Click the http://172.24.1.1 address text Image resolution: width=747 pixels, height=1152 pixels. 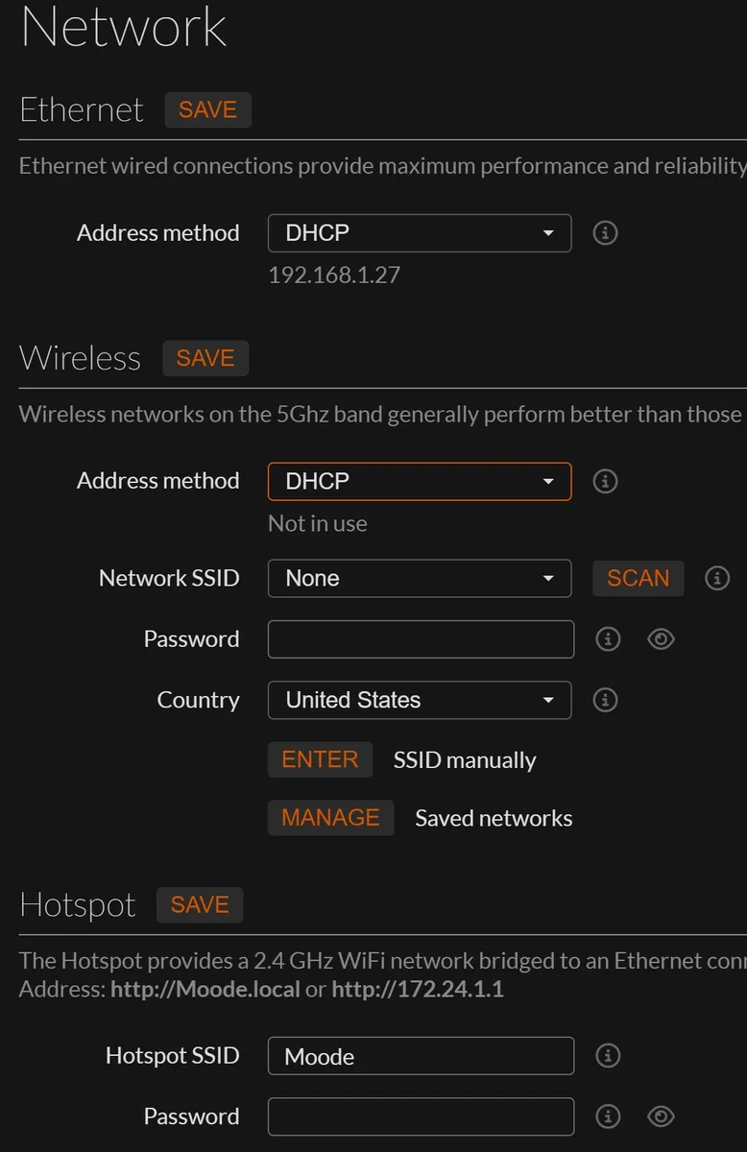point(418,989)
